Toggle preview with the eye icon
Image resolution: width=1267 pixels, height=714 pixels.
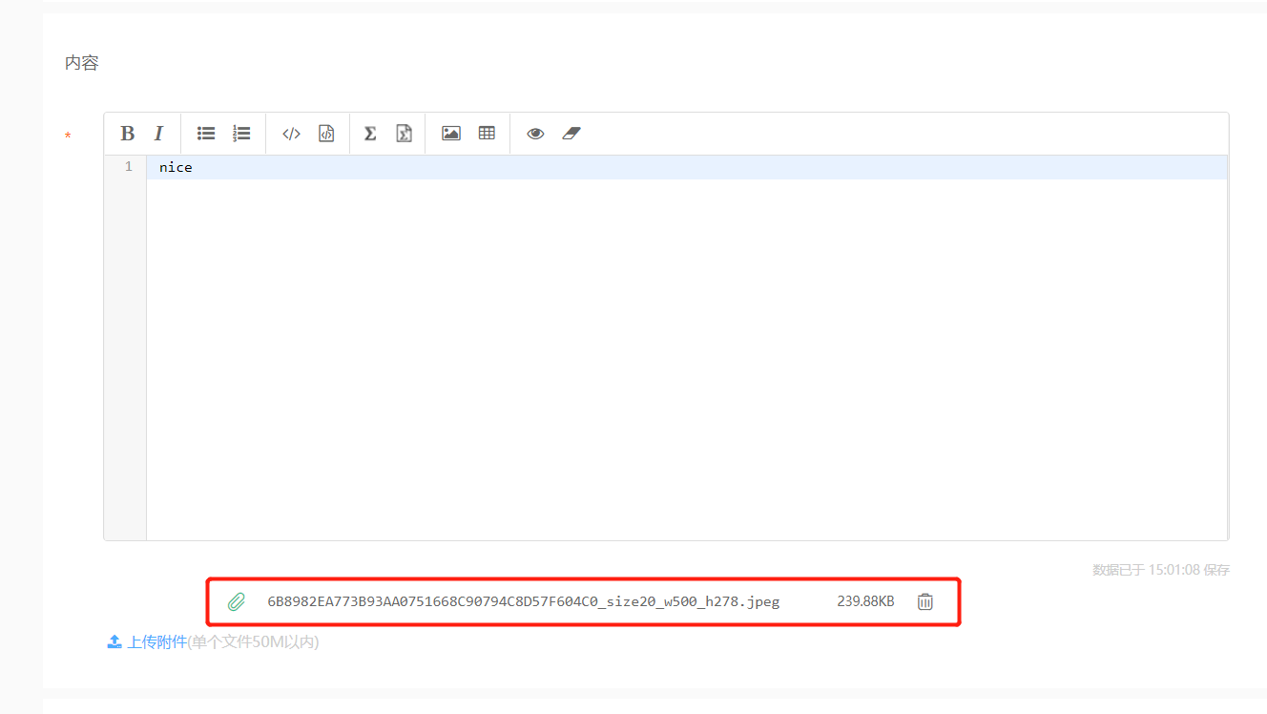[535, 134]
